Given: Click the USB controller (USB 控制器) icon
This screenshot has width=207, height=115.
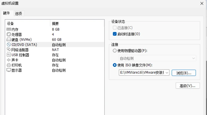Looking at the screenshot, I should [x=9, y=55].
